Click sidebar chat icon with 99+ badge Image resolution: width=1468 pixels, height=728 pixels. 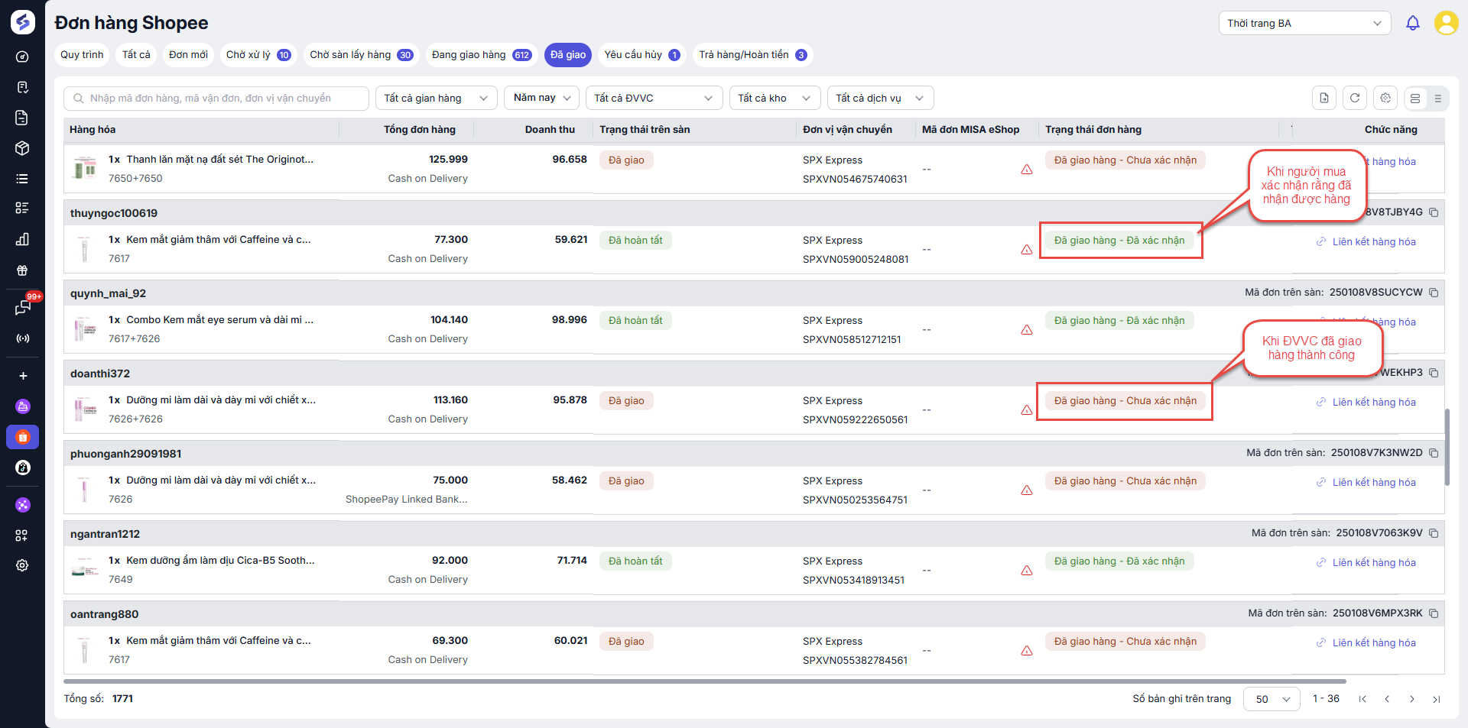tap(23, 307)
